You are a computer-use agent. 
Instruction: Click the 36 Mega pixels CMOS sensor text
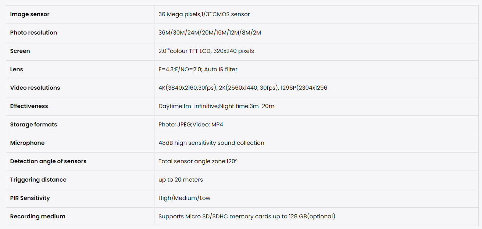204,14
